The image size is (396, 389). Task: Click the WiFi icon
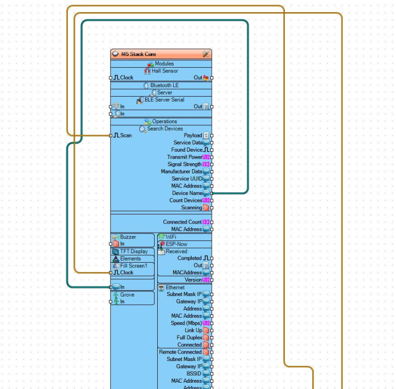click(161, 237)
